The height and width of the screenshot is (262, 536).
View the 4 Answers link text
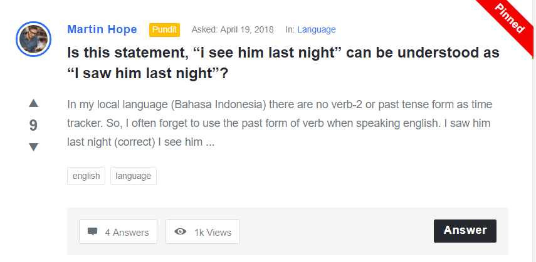coord(127,232)
